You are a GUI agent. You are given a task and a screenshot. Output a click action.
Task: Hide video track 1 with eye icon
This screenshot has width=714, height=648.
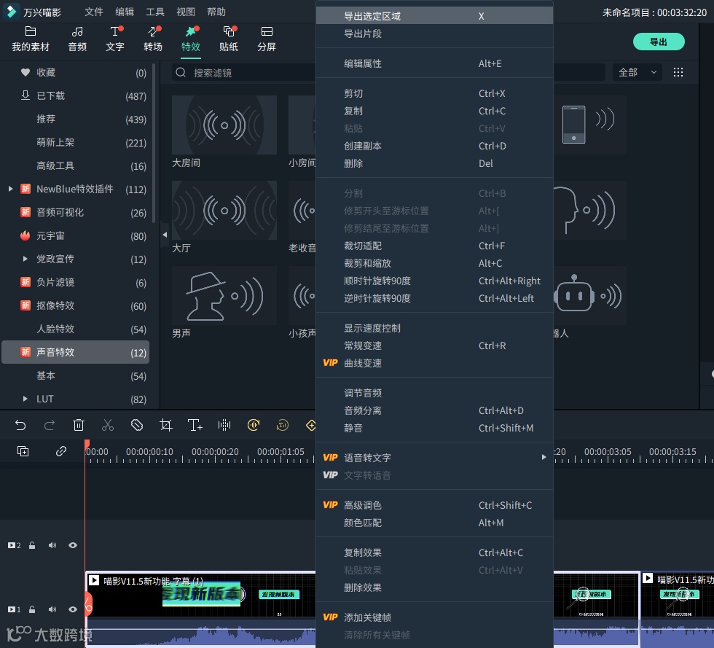(x=73, y=609)
